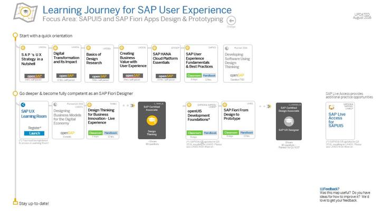Click openSAP badge on SAP HANA Cloud Platform
This screenshot has height=211, width=380.
tap(166, 76)
